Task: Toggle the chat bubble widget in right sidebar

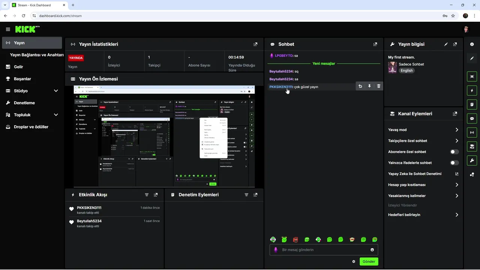Action: tap(472, 118)
